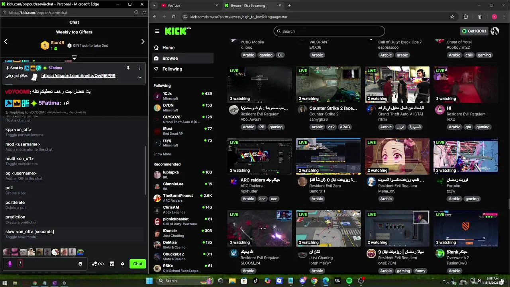Viewport: 510px width, 287px height.
Task: Open the emoji picker in the chat input
Action: (80, 264)
